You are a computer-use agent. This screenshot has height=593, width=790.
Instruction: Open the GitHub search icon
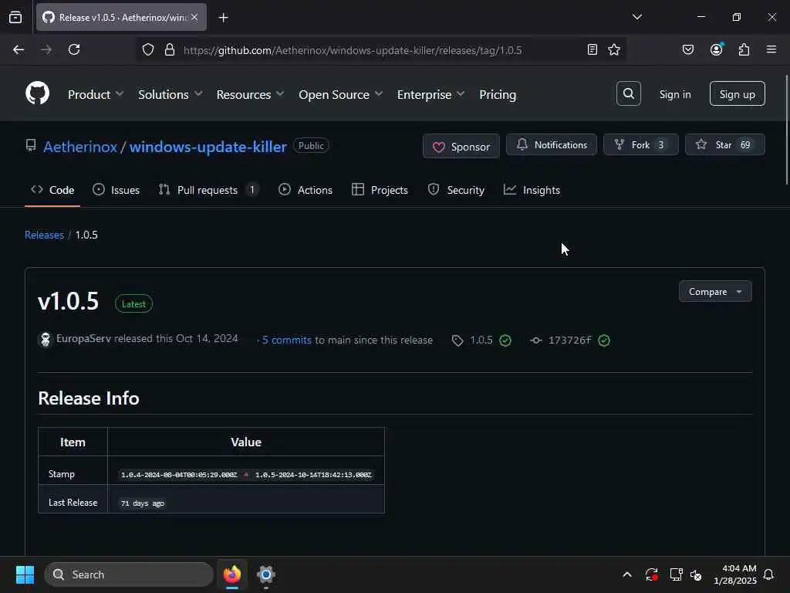(628, 93)
